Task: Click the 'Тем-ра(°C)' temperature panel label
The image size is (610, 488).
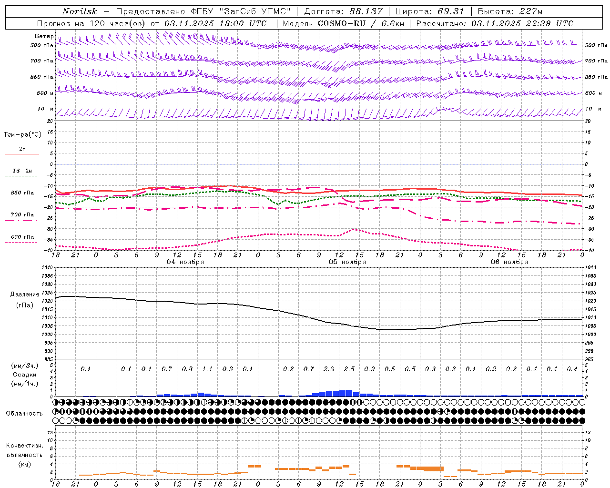Action: (22, 135)
